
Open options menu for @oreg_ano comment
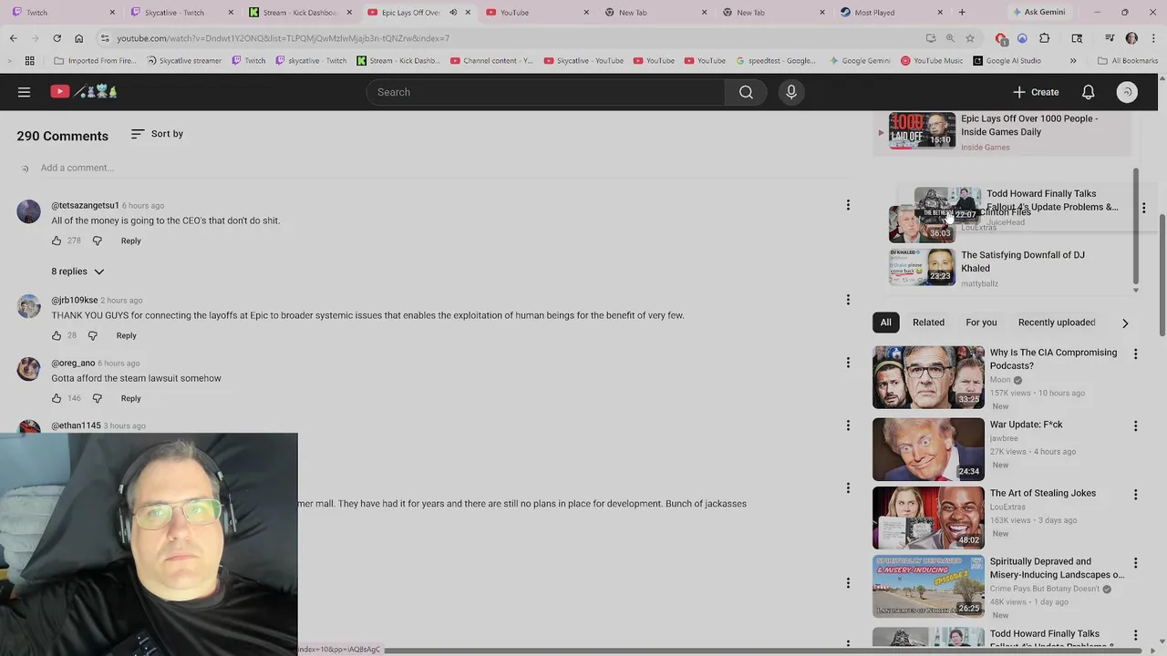[848, 363]
